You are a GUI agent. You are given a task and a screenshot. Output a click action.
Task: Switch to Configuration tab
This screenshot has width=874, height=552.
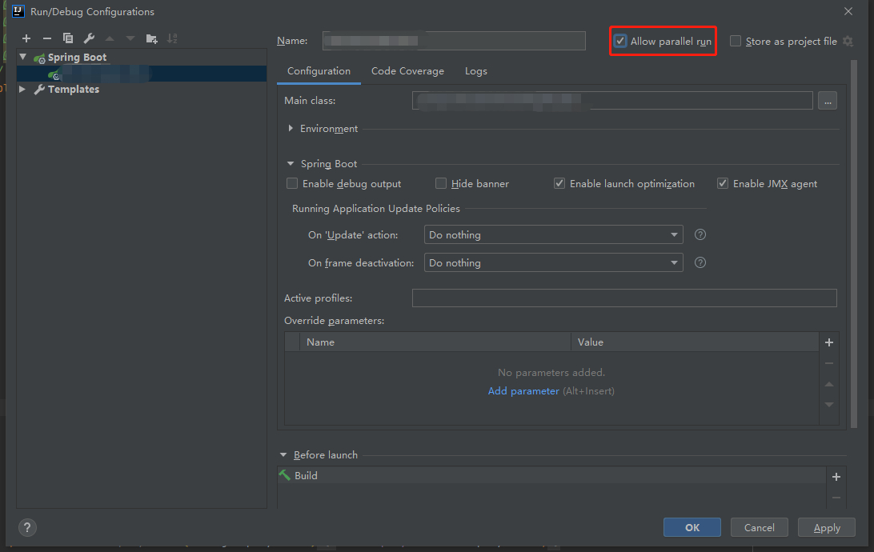(x=319, y=70)
